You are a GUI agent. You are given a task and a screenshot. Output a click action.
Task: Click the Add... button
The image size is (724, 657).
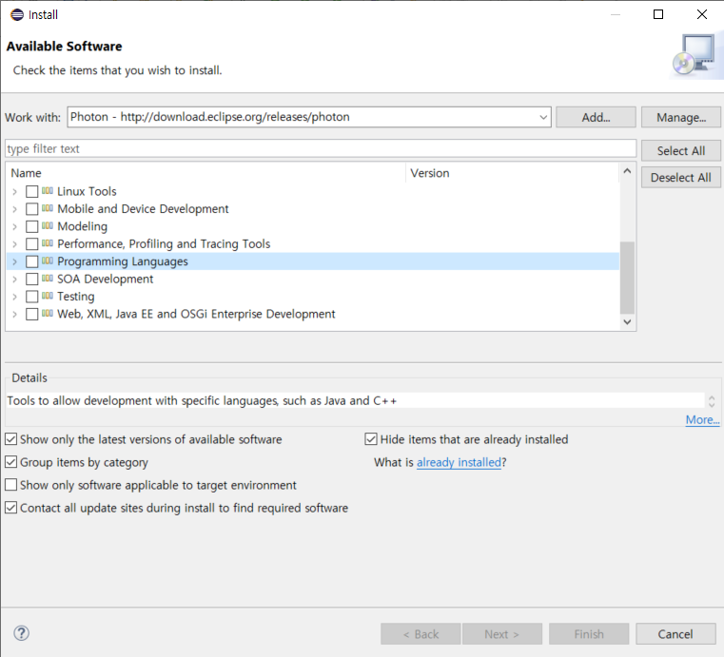[596, 117]
